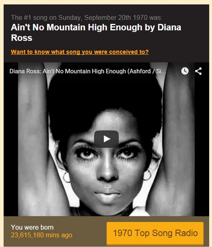Select the '23,615,180 mins ago' text

tap(42, 235)
